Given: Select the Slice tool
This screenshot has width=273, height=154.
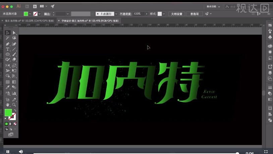Looking at the screenshot, I should click(14, 99).
